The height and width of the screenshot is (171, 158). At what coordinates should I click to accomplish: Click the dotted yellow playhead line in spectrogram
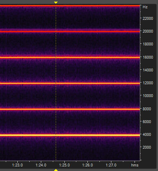pyautogui.click(x=56, y=83)
